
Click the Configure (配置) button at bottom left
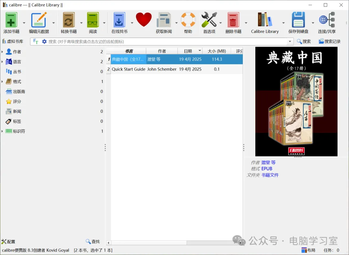point(8,242)
